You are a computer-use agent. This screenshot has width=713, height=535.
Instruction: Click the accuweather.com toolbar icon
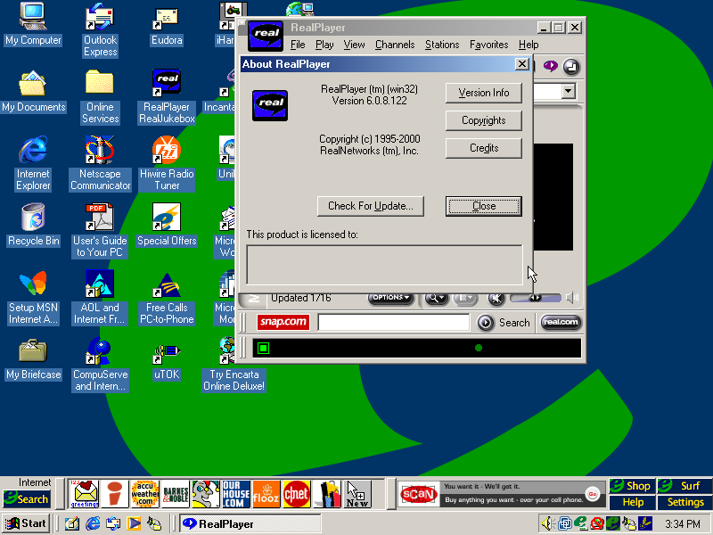point(144,492)
